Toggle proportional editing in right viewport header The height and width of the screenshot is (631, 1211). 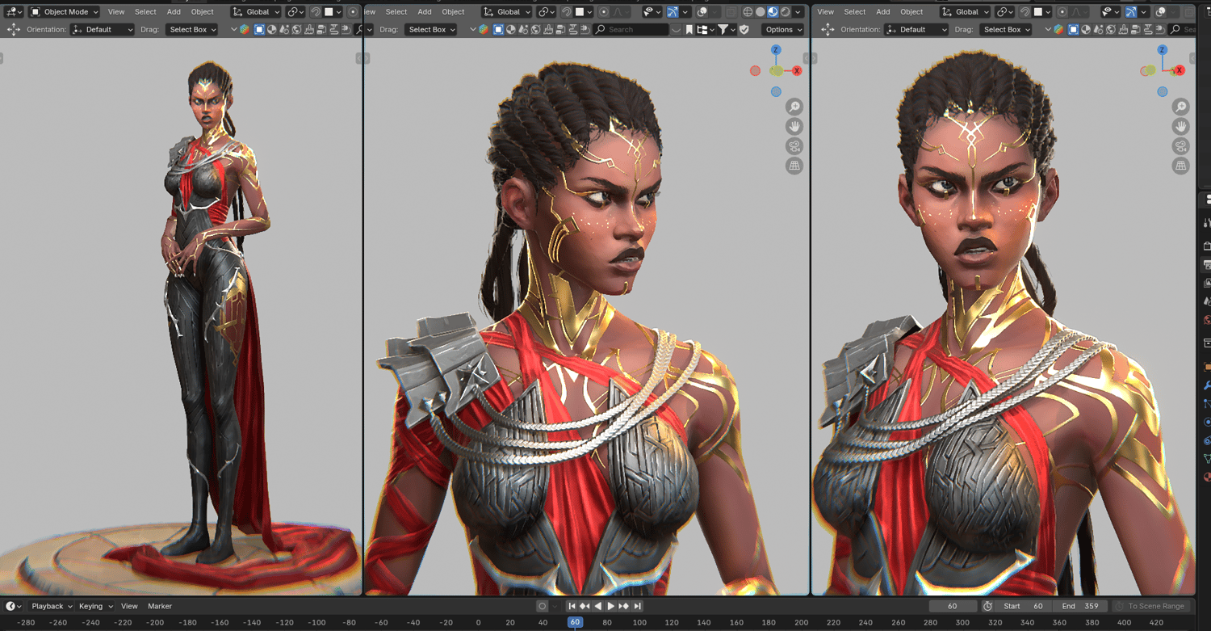pyautogui.click(x=1062, y=12)
